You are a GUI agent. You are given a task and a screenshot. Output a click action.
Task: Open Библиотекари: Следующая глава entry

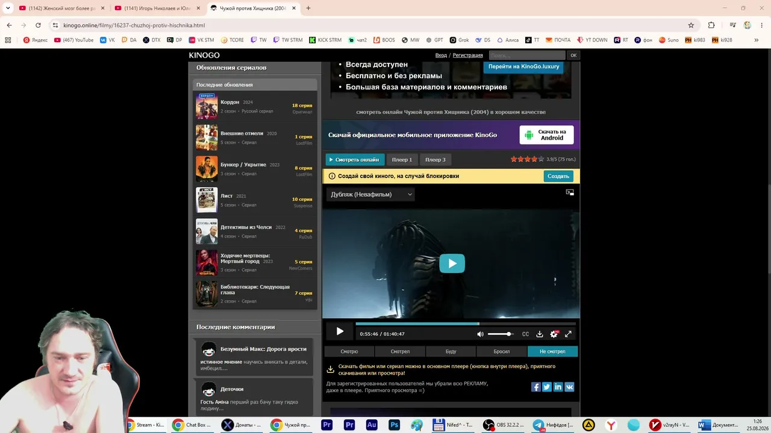(x=255, y=294)
